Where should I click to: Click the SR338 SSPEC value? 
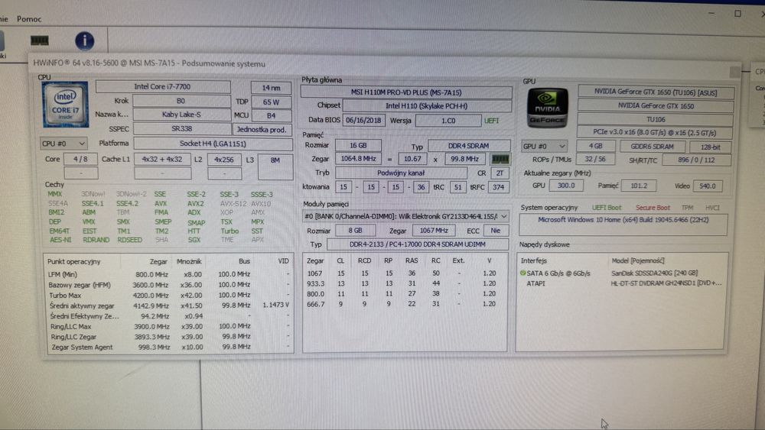coord(181,128)
